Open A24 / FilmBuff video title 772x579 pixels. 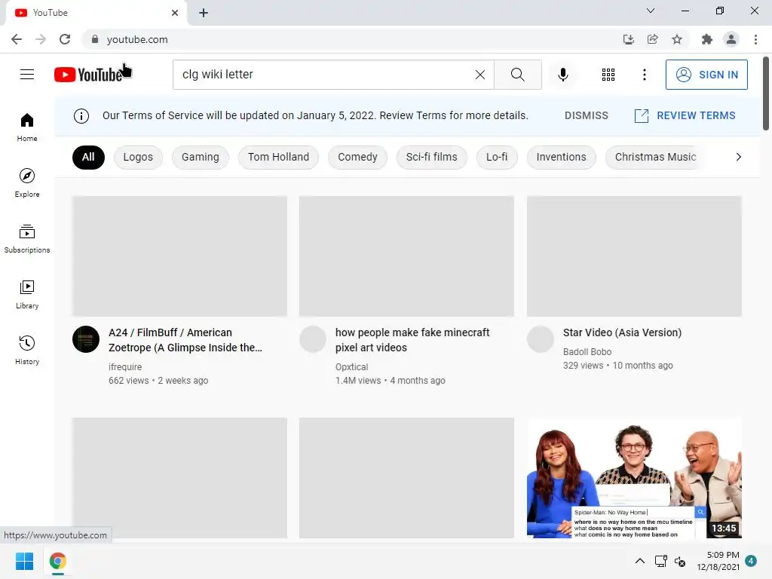pyautogui.click(x=185, y=340)
